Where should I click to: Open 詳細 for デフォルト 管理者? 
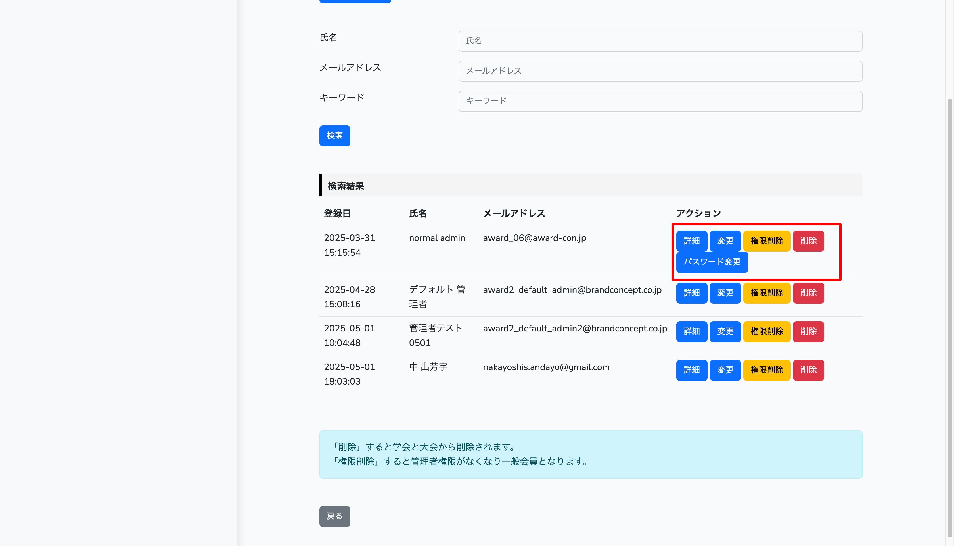pyautogui.click(x=691, y=293)
